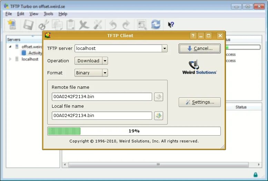The width and height of the screenshot is (268, 181).
Task: Click the TFTP Client dialog help question button
Action: click(193, 36)
